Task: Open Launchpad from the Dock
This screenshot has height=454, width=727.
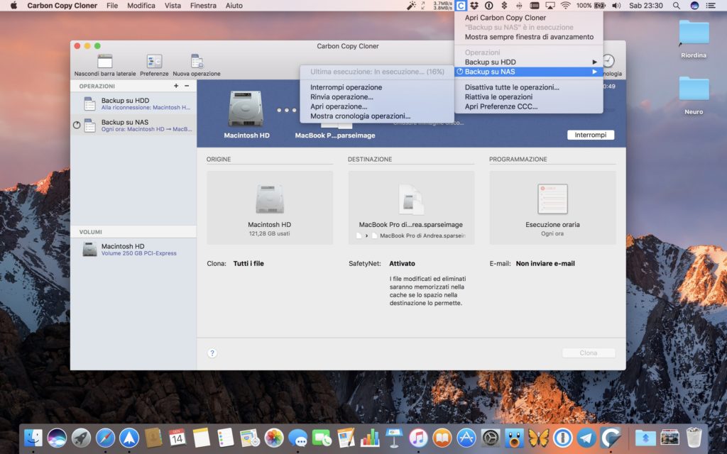Action: point(81,438)
